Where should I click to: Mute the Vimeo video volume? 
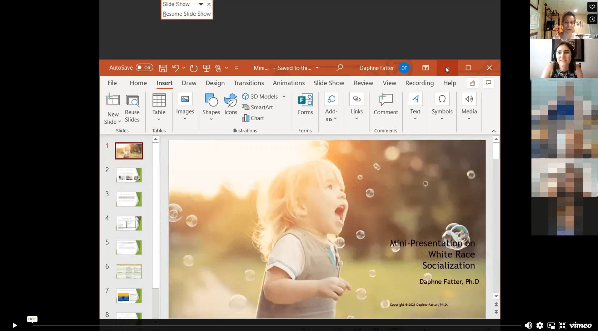pos(528,325)
